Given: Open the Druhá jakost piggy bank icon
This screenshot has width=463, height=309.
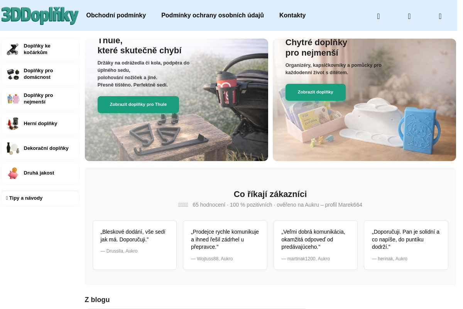Looking at the screenshot, I should tap(13, 173).
